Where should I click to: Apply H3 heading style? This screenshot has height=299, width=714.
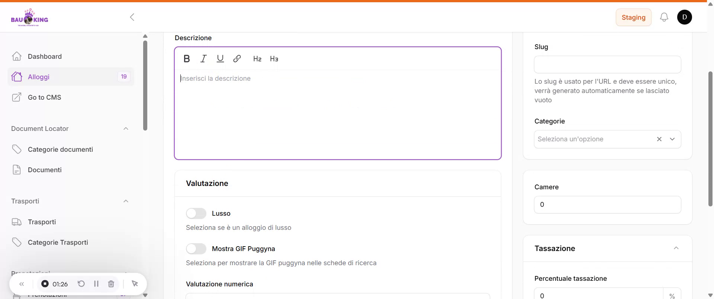click(x=274, y=59)
